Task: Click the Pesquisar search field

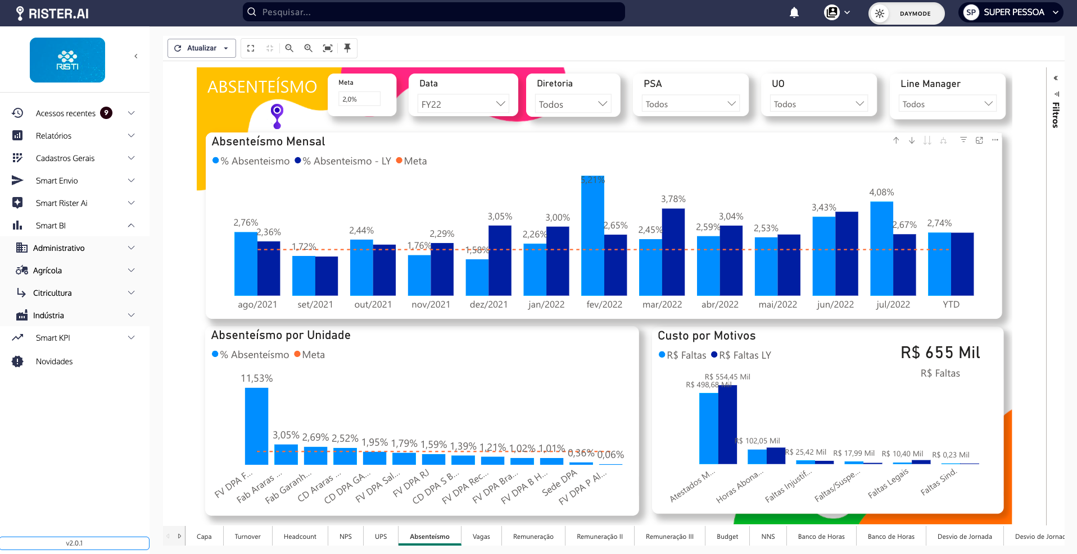Action: point(434,12)
